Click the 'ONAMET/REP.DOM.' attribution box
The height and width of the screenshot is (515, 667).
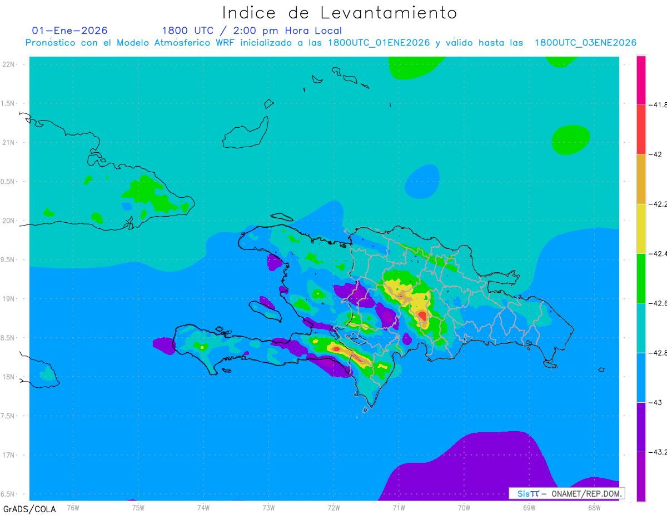pos(566,493)
